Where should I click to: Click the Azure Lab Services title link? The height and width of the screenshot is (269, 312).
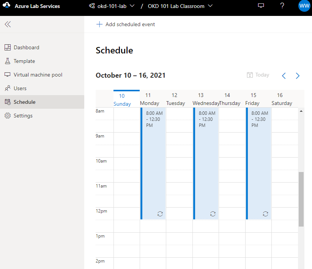coord(37,6)
